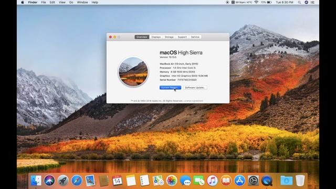Open iTunes music note icon
The image size is (336, 189).
point(212,180)
